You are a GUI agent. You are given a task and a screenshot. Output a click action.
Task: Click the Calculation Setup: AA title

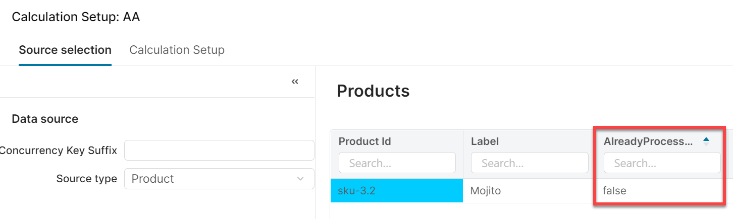[x=76, y=17]
